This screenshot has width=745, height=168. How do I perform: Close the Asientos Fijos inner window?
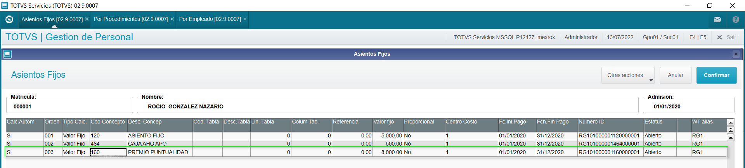736,54
